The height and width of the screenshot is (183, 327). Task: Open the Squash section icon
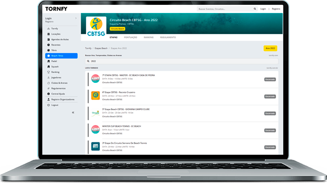48,67
